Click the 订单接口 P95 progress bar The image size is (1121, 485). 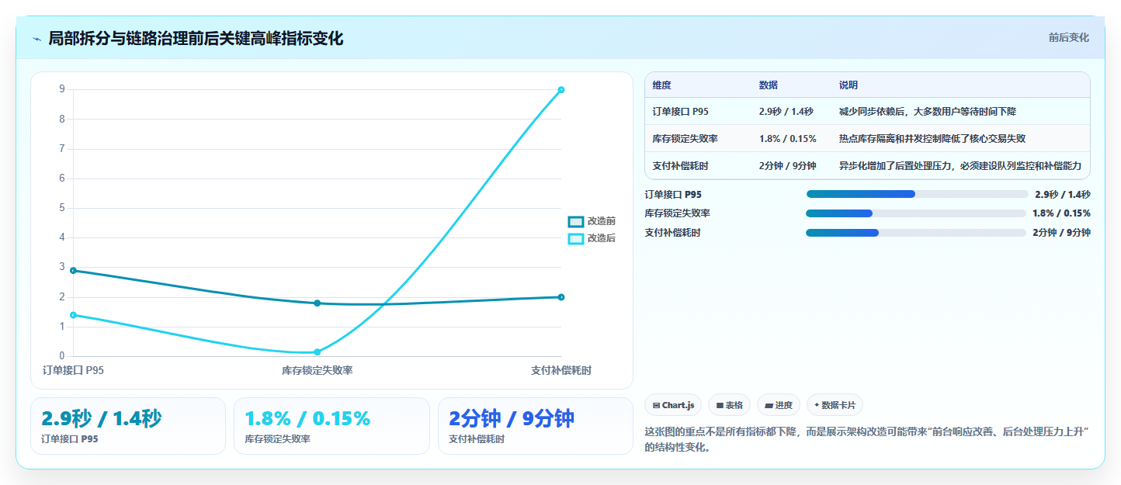coord(918,194)
